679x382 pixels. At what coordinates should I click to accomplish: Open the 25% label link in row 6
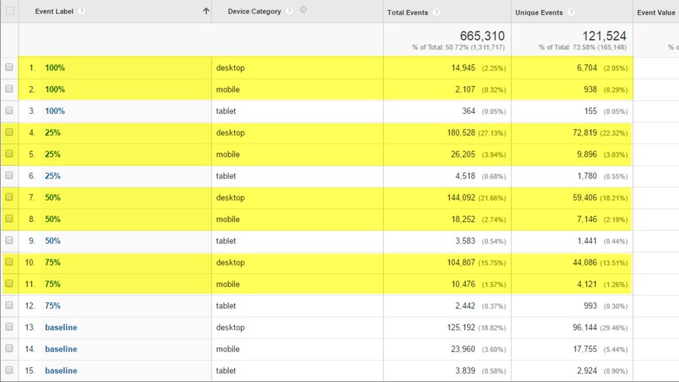pyautogui.click(x=53, y=176)
